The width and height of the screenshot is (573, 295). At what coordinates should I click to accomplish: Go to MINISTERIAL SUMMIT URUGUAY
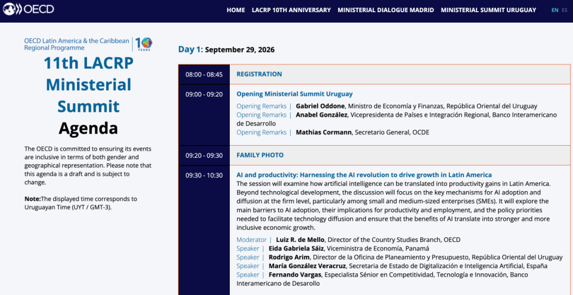click(x=488, y=10)
